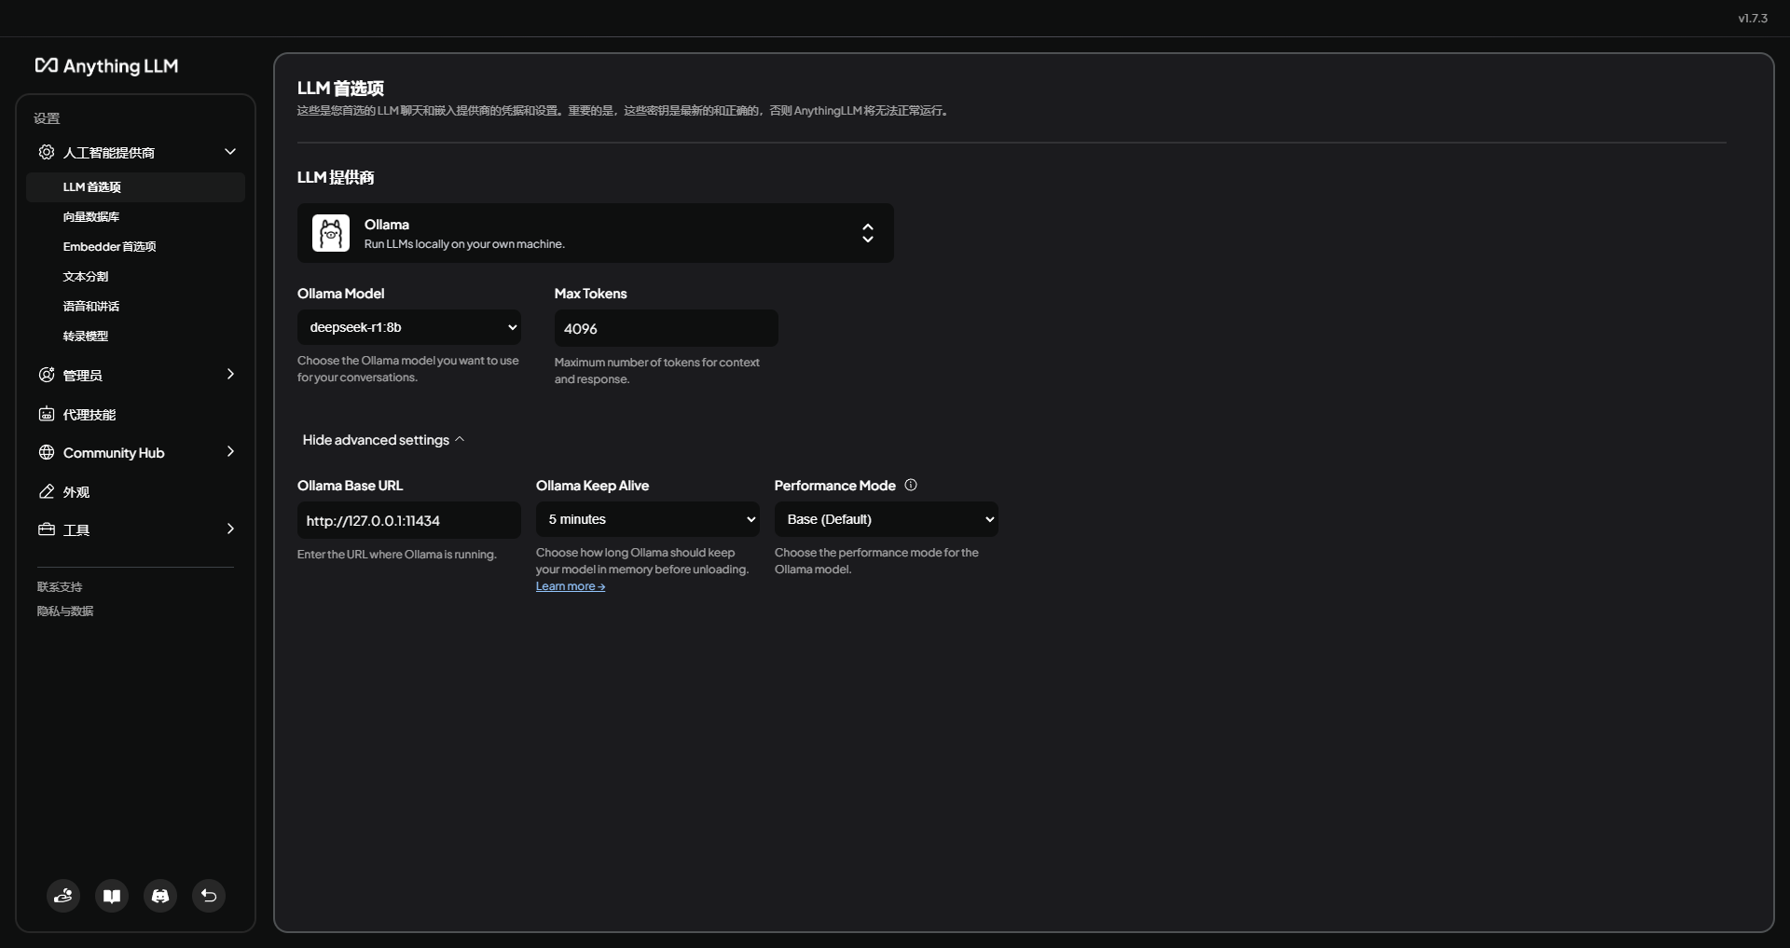Click the 隐私与数据 link
This screenshot has width=1790, height=948.
(65, 611)
